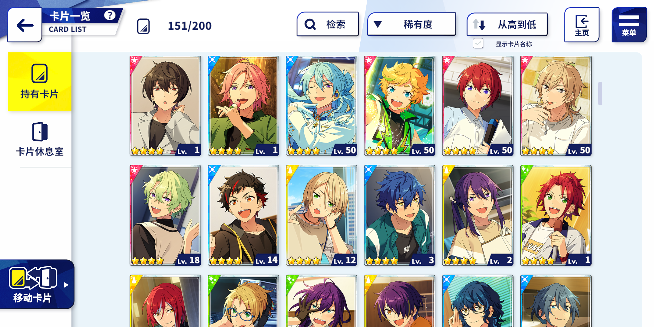Click the 检索 search button
654x327 pixels.
[328, 24]
